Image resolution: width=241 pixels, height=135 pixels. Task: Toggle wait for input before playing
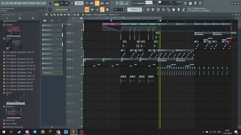tap(92, 3)
